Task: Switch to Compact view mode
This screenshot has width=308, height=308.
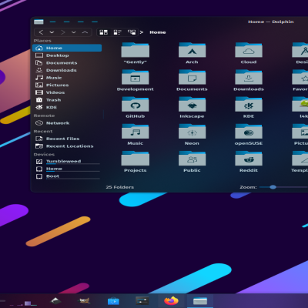Action: click(118, 32)
